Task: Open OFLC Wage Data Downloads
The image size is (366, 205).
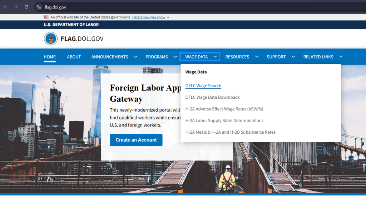Action: coord(212,97)
